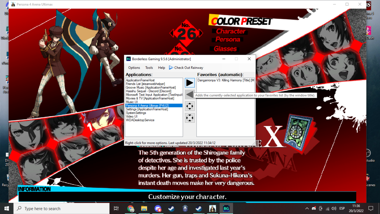Image resolution: width=380 pixels, height=214 pixels.
Task: Open the Discord taskbar icon with red badge
Action: [x=158, y=209]
